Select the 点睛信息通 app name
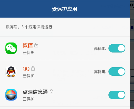This screenshot has width=134, height=109. 35,92
